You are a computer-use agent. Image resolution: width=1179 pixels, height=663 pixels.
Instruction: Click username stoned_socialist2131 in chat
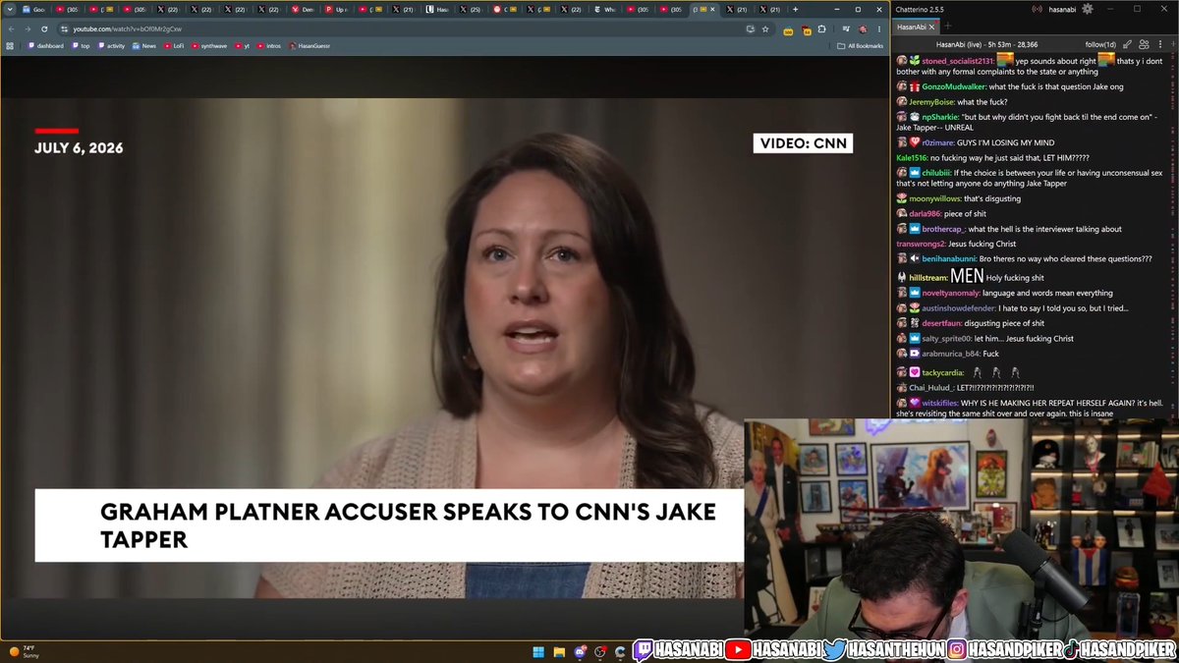click(x=957, y=61)
